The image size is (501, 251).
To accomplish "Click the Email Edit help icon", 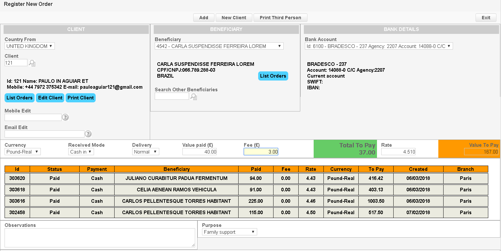I will point(88,134).
